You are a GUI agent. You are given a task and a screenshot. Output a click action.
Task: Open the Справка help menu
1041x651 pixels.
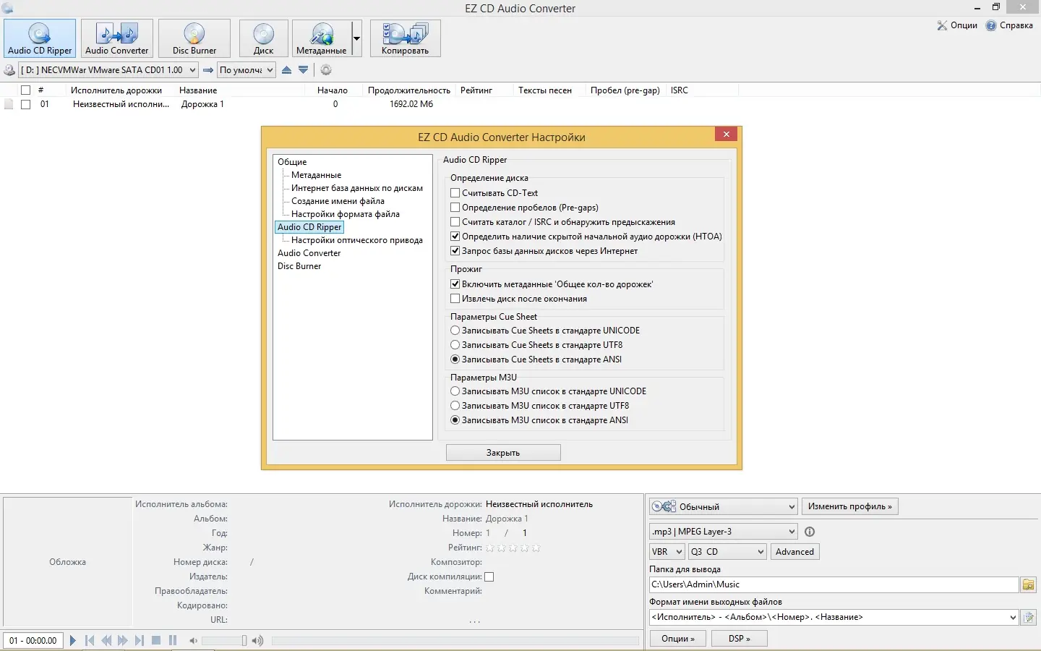pos(1010,25)
